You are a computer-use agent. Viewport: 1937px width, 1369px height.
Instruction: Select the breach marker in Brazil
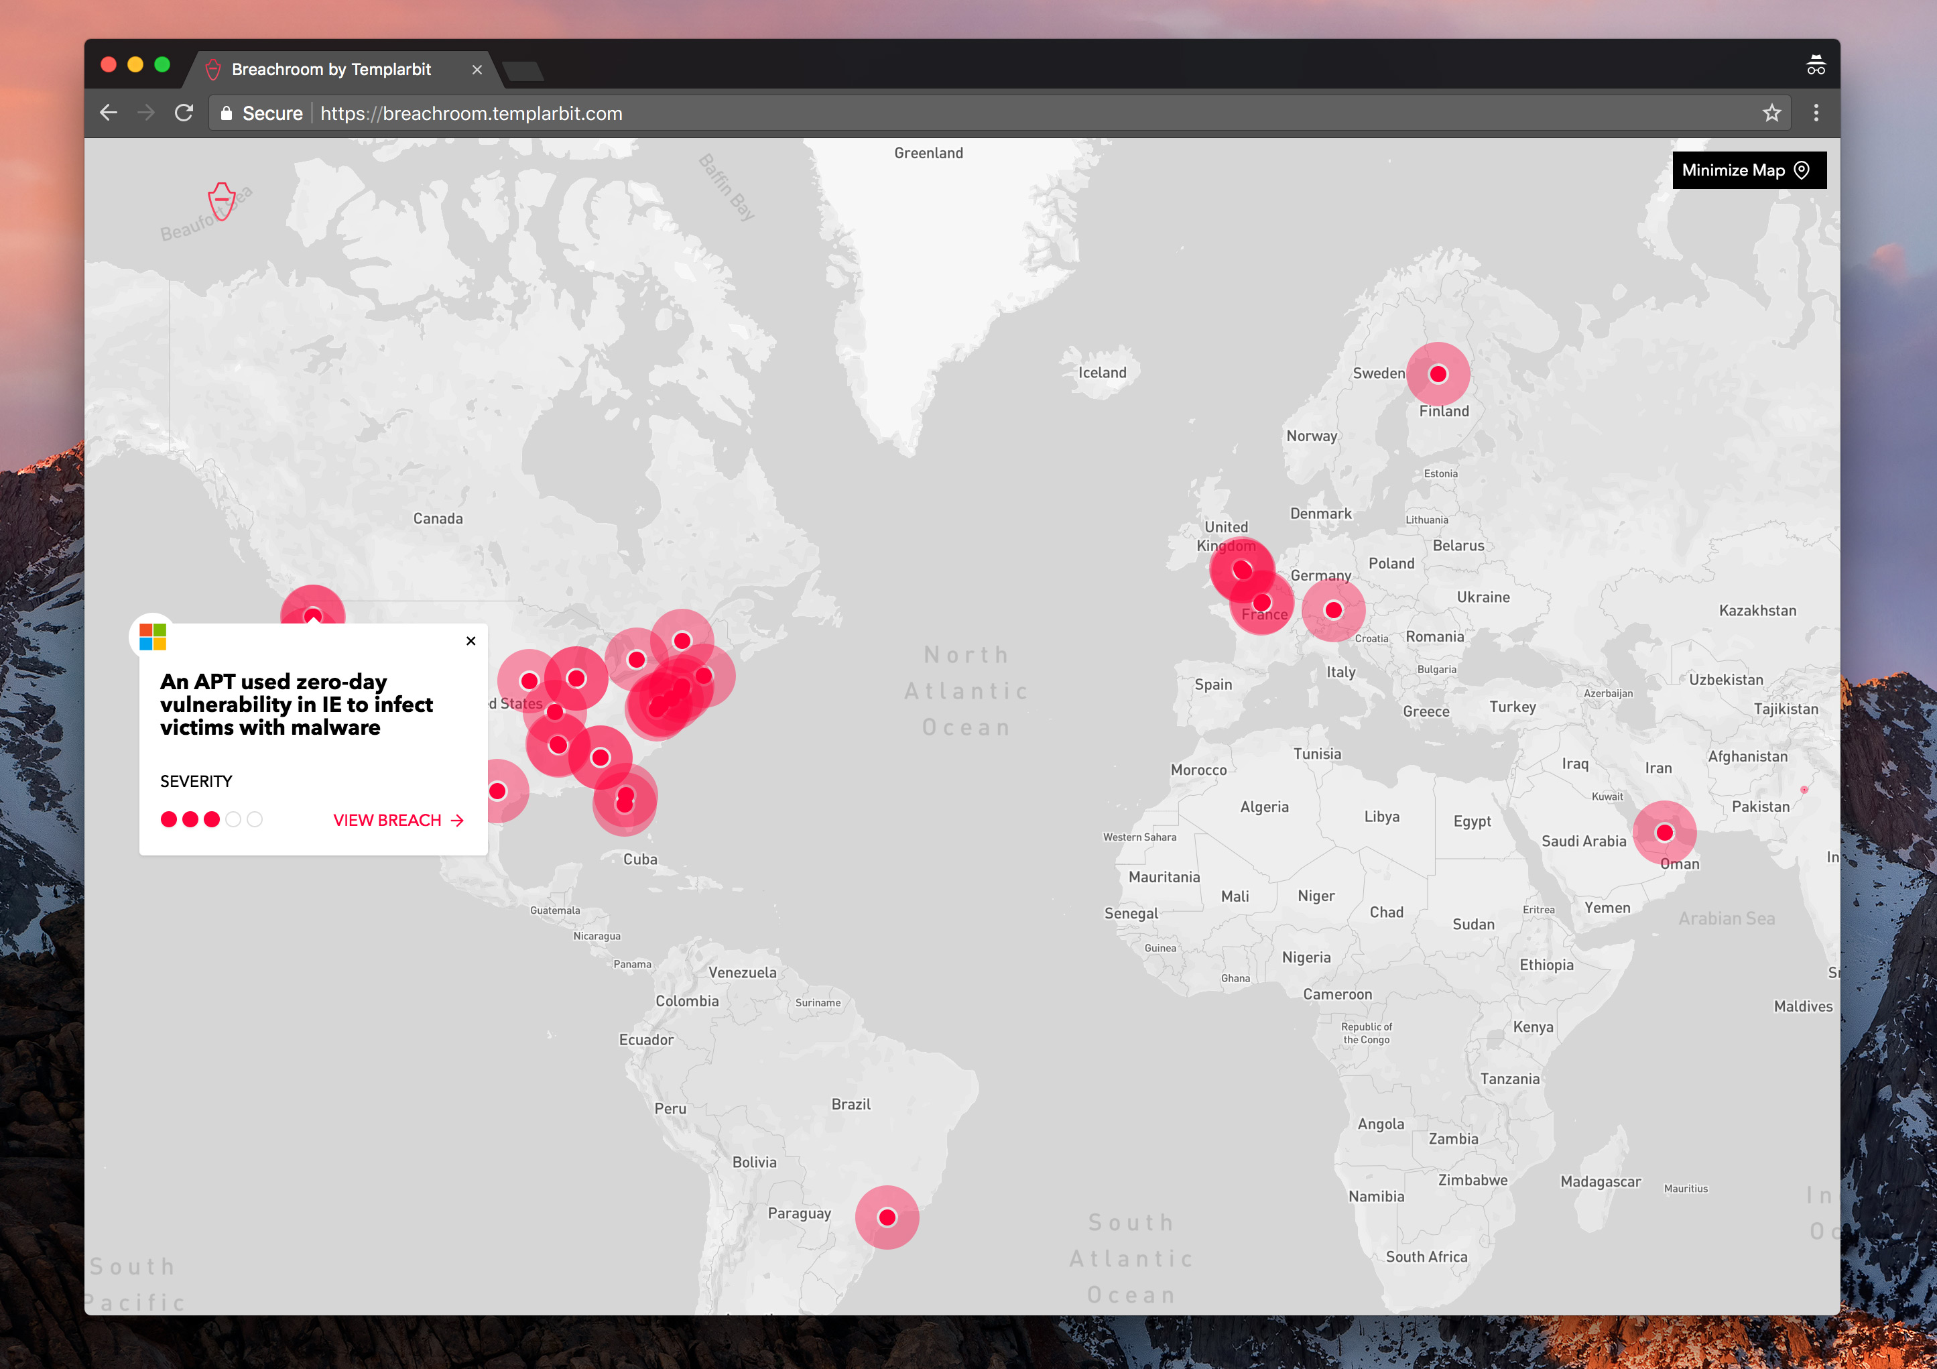887,1217
